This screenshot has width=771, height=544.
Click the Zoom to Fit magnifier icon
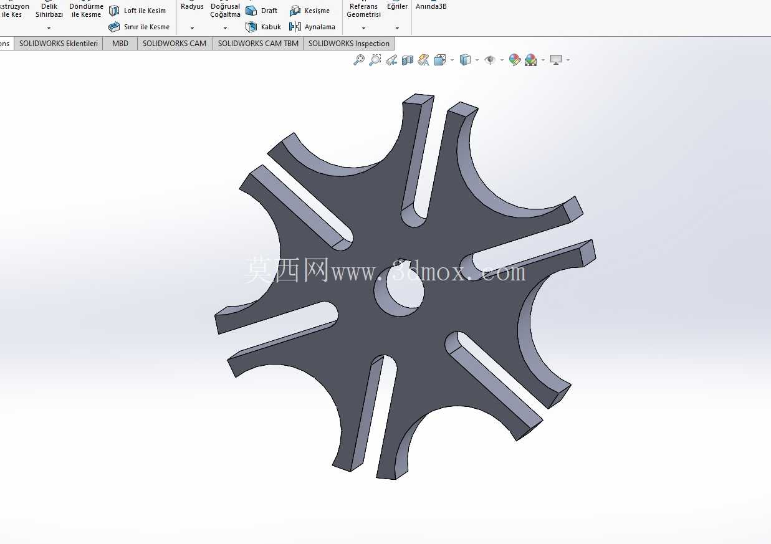358,60
